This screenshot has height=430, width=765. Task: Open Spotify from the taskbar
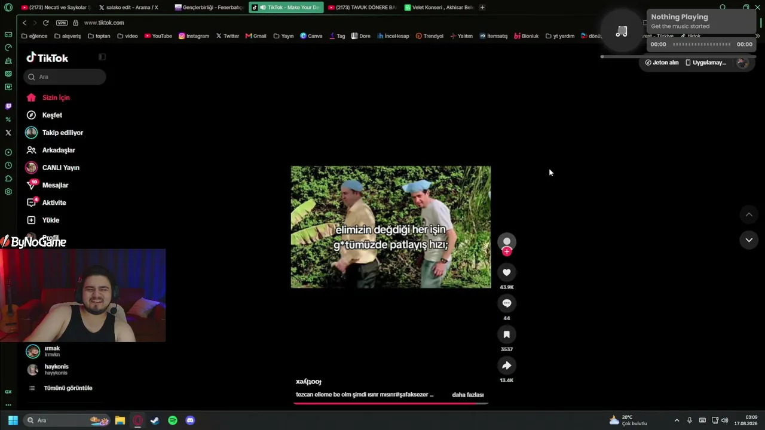coord(173,420)
